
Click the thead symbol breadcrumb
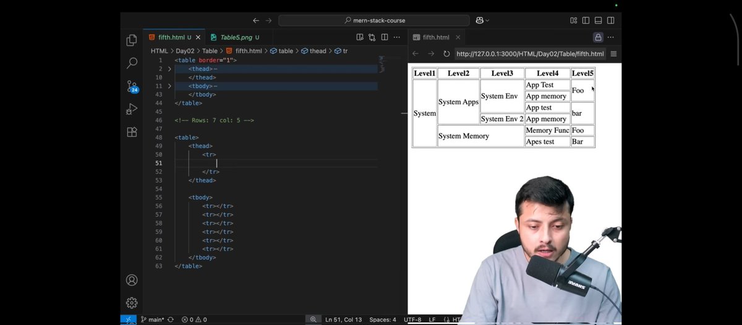click(x=313, y=51)
